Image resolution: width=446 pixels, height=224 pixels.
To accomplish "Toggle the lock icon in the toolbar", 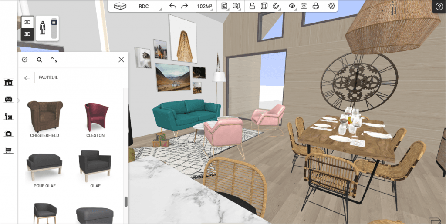I will 252,6.
